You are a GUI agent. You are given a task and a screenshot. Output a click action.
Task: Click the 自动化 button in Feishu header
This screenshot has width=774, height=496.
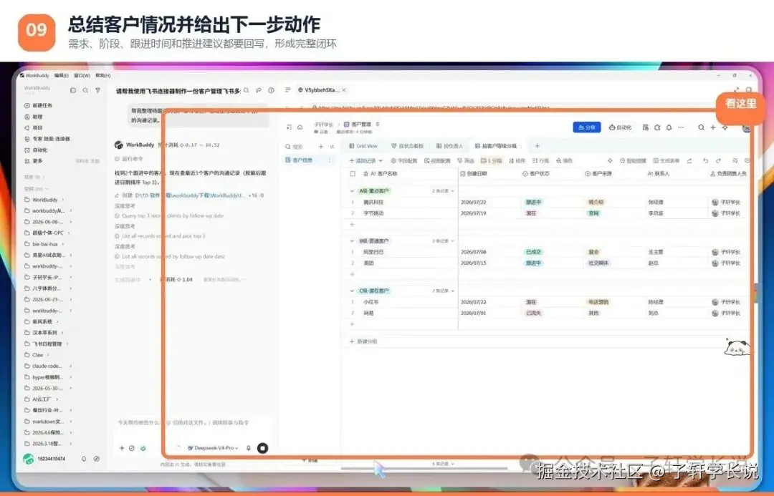620,127
